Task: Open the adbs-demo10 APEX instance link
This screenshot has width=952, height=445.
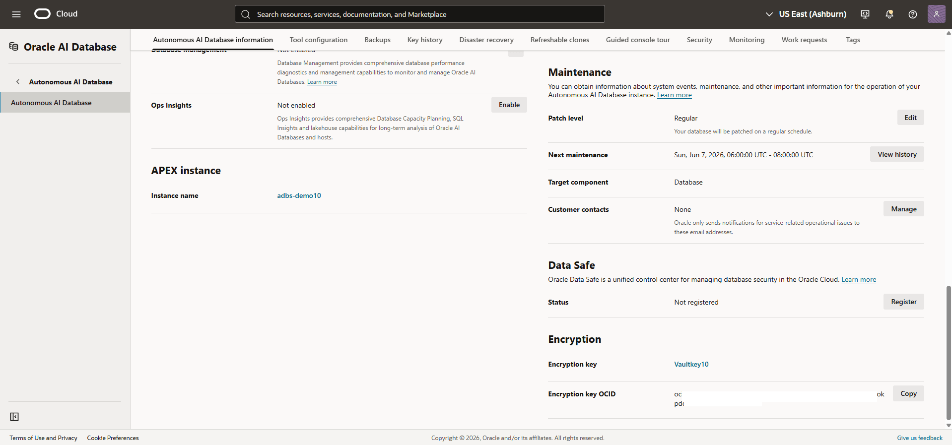Action: coord(299,195)
